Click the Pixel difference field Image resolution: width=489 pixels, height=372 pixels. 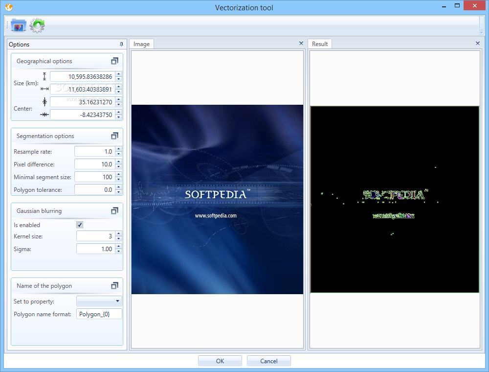click(95, 164)
